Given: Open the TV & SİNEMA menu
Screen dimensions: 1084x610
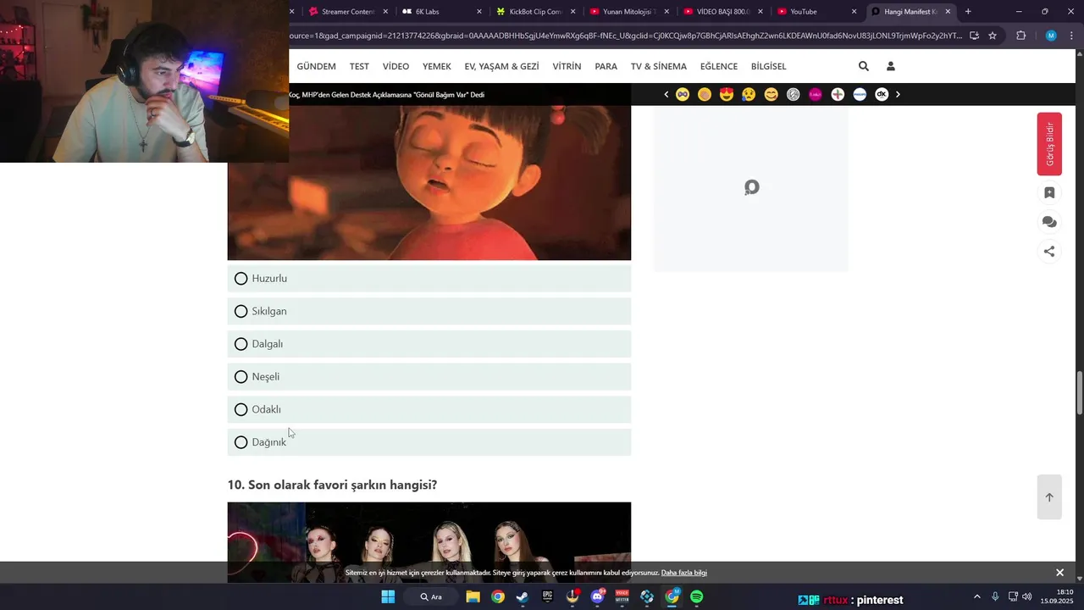Looking at the screenshot, I should pos(659,66).
